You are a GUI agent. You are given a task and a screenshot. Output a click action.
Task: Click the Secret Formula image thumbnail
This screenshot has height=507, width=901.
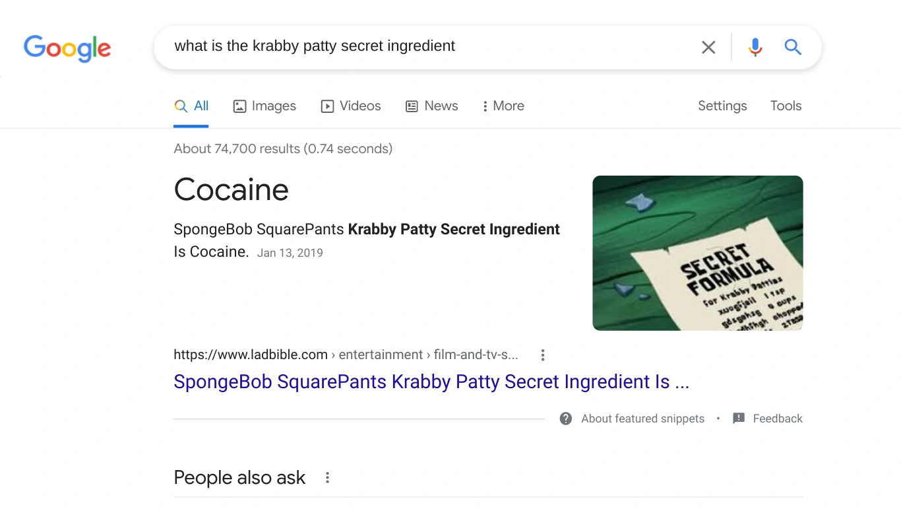pos(697,253)
